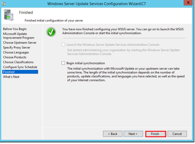Check Launch WSUS Administration Console checkbox

(x=63, y=44)
